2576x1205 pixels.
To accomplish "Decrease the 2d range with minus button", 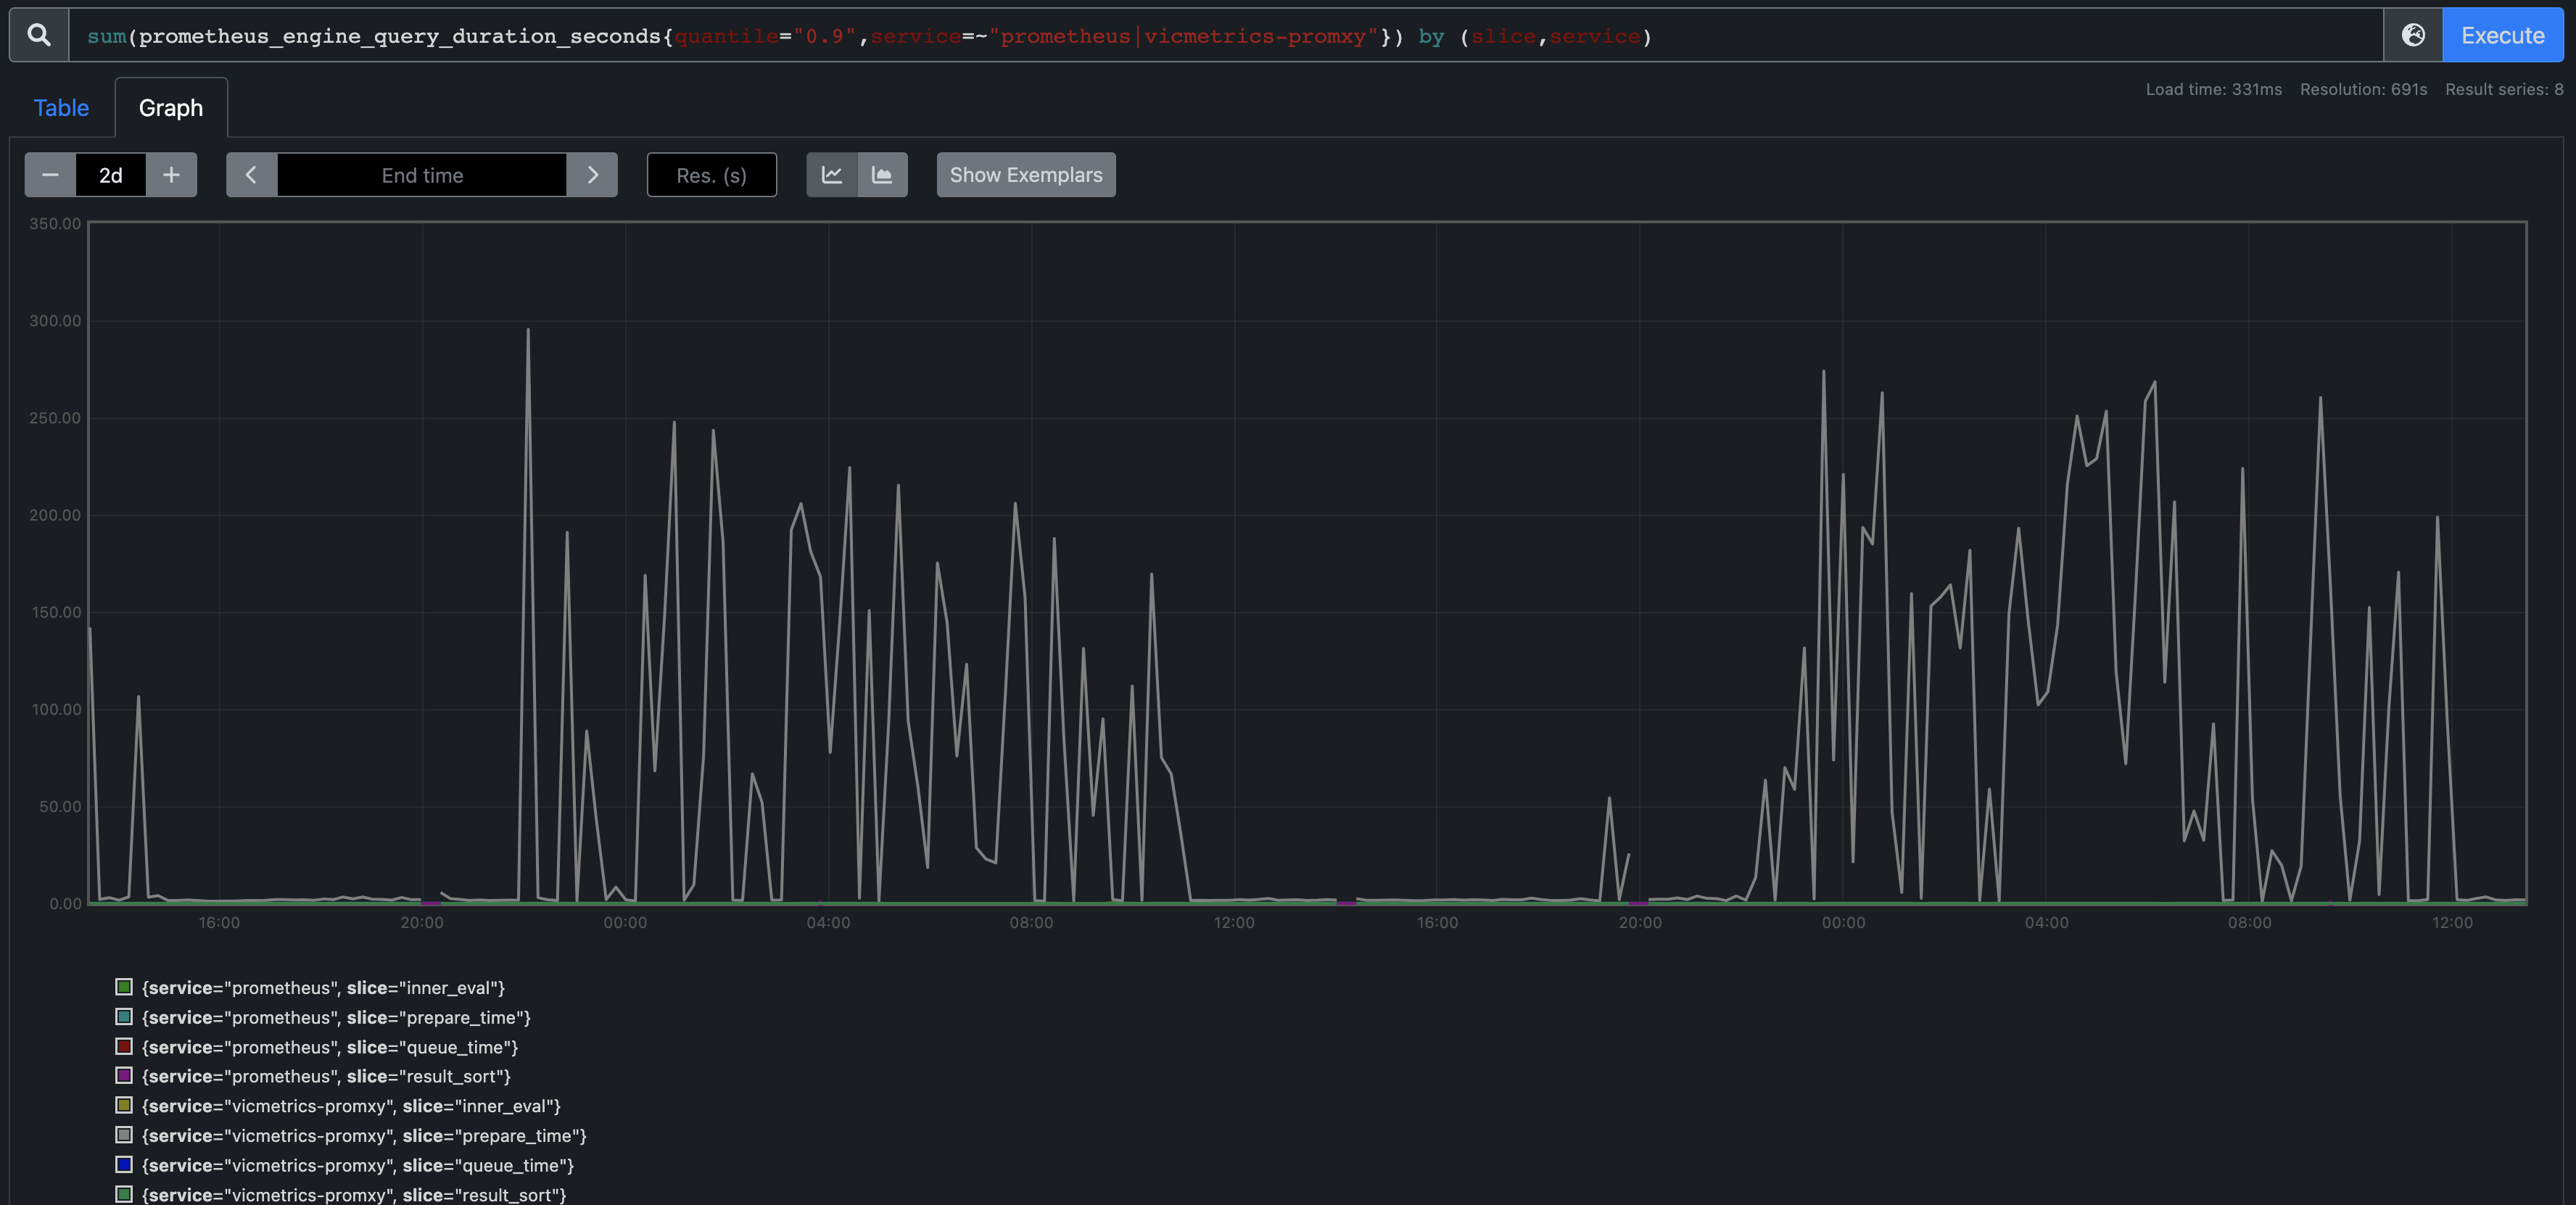I will point(49,174).
